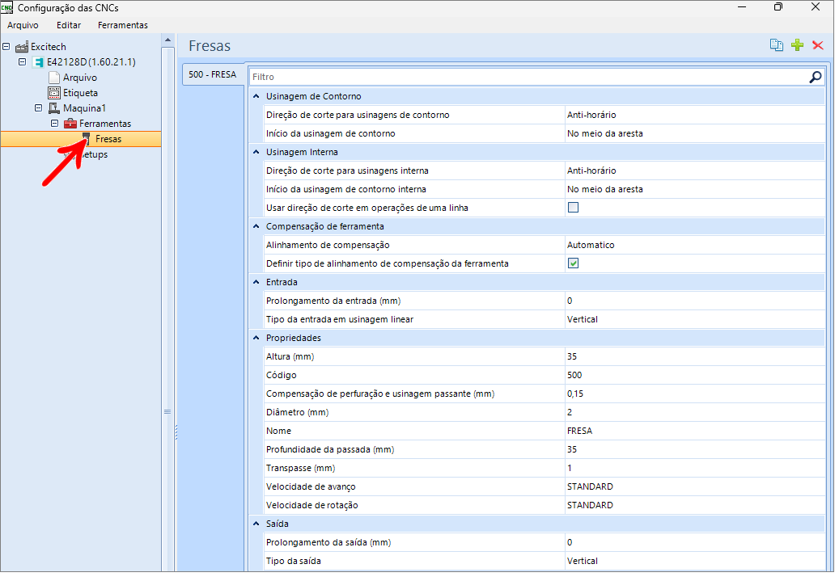This screenshot has width=839, height=581.
Task: Click STANDARD value for Velocidade de avanço
Action: [x=590, y=487]
